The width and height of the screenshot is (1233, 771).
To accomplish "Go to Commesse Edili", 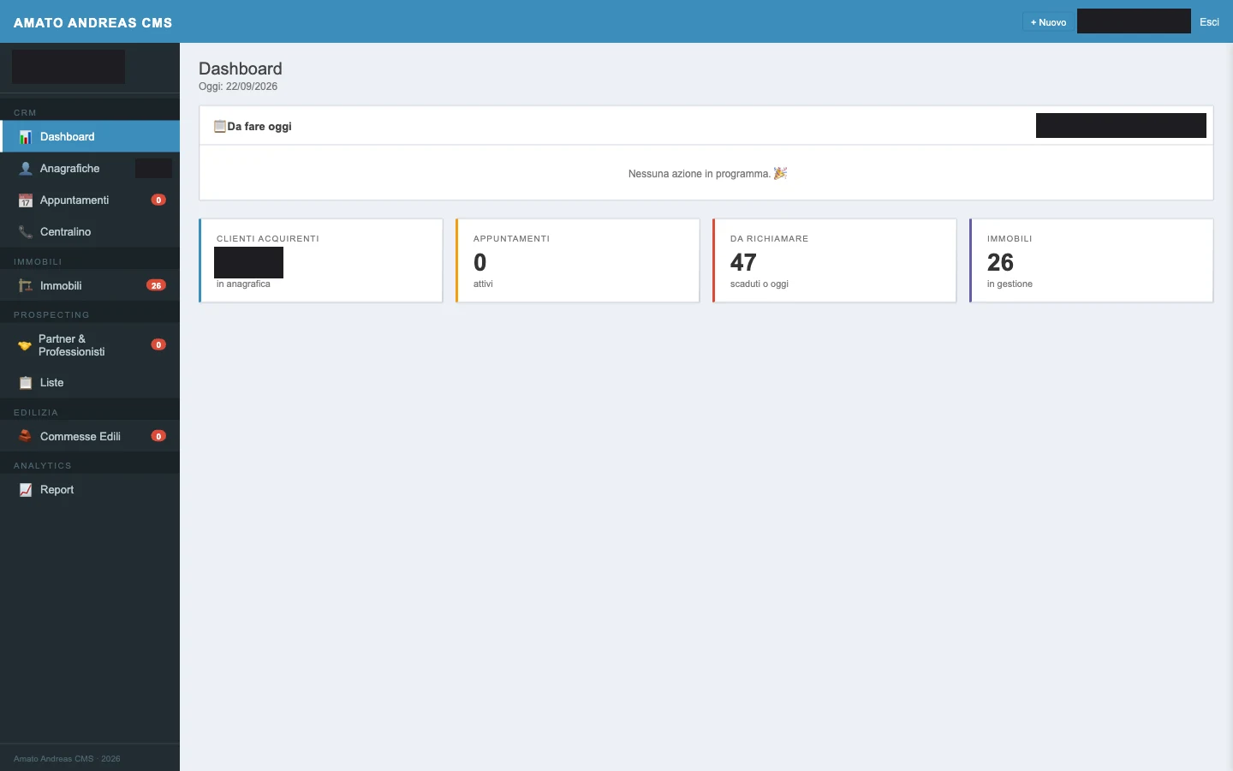I will [x=90, y=436].
